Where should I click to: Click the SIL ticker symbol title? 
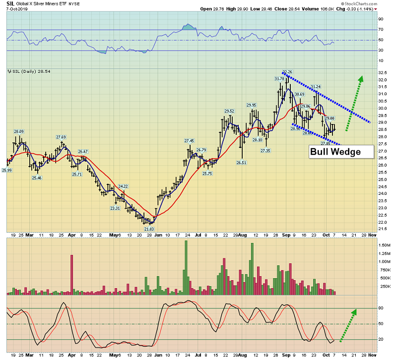tap(10, 3)
